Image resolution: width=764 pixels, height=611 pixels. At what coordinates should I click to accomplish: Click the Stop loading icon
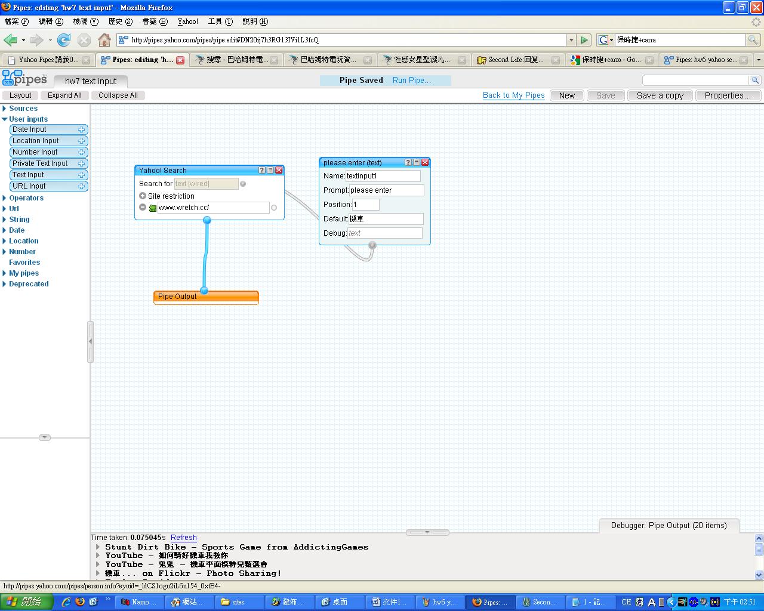coord(84,40)
